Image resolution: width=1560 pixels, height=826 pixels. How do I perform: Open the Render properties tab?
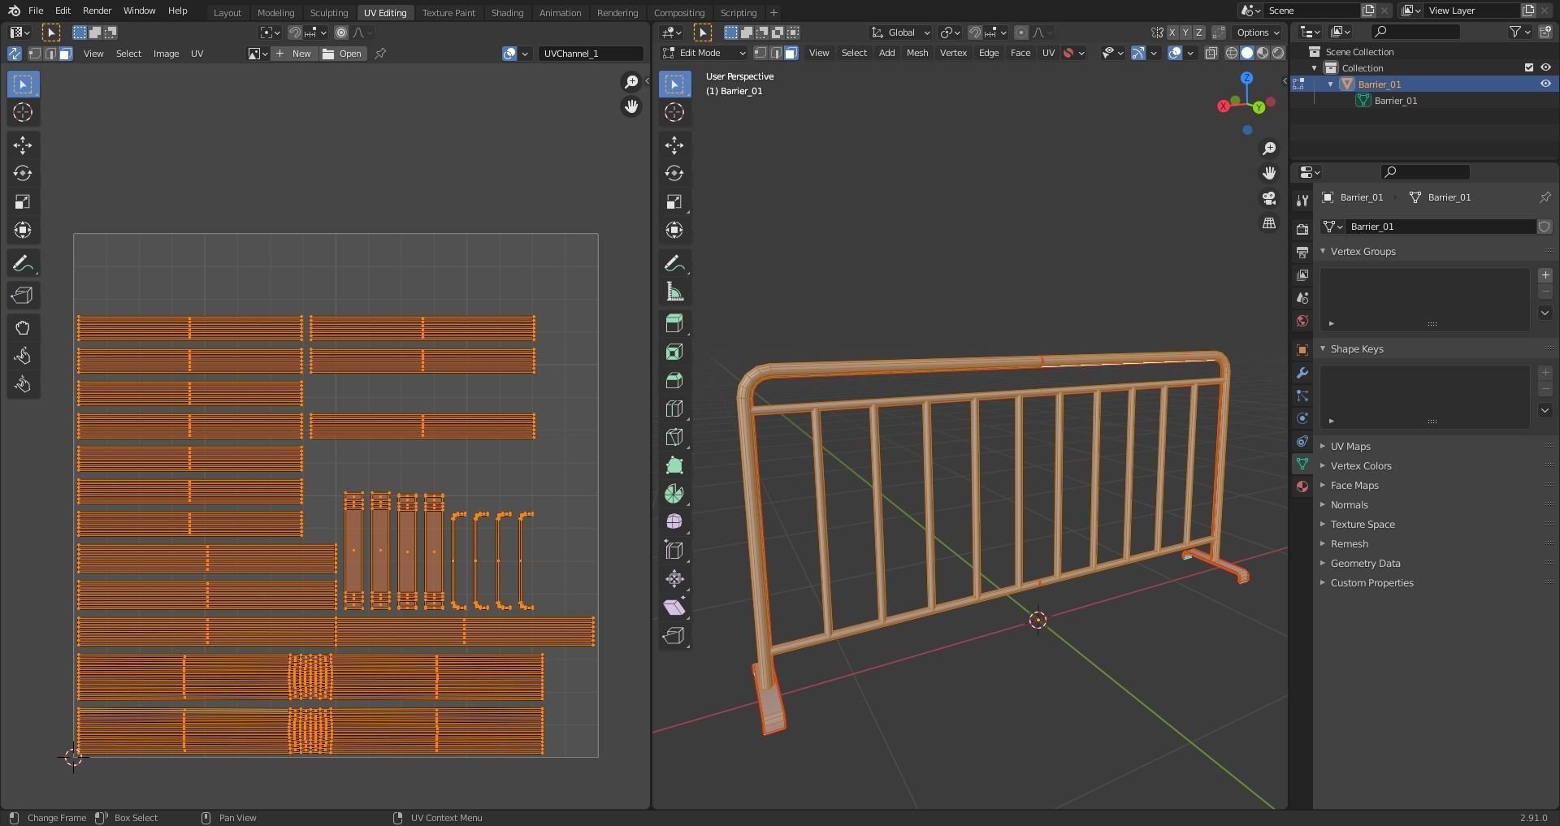(1302, 230)
